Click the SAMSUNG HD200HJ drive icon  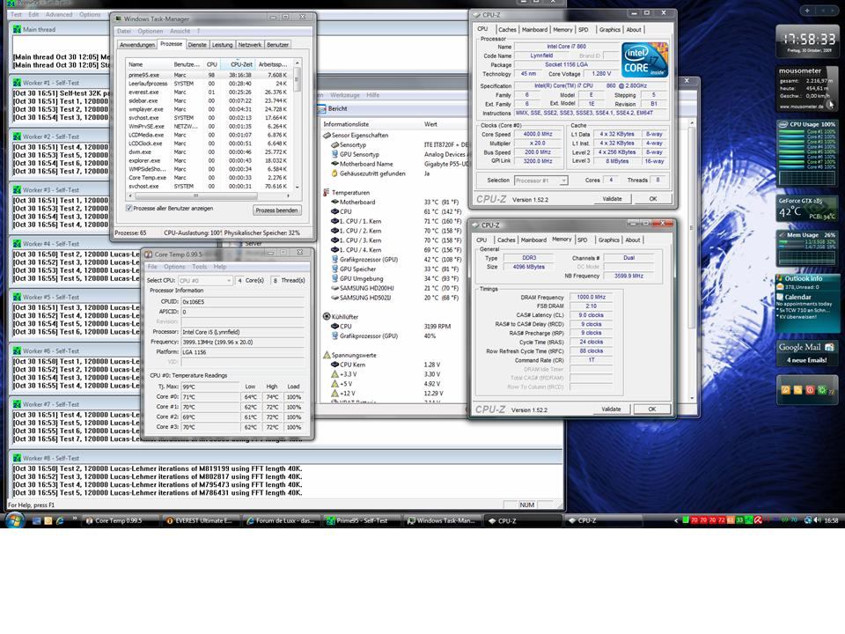(x=334, y=288)
